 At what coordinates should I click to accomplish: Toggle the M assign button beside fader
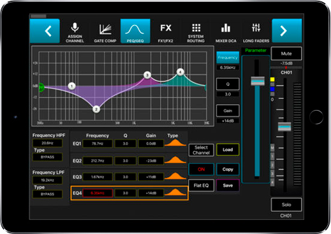coord(272,148)
